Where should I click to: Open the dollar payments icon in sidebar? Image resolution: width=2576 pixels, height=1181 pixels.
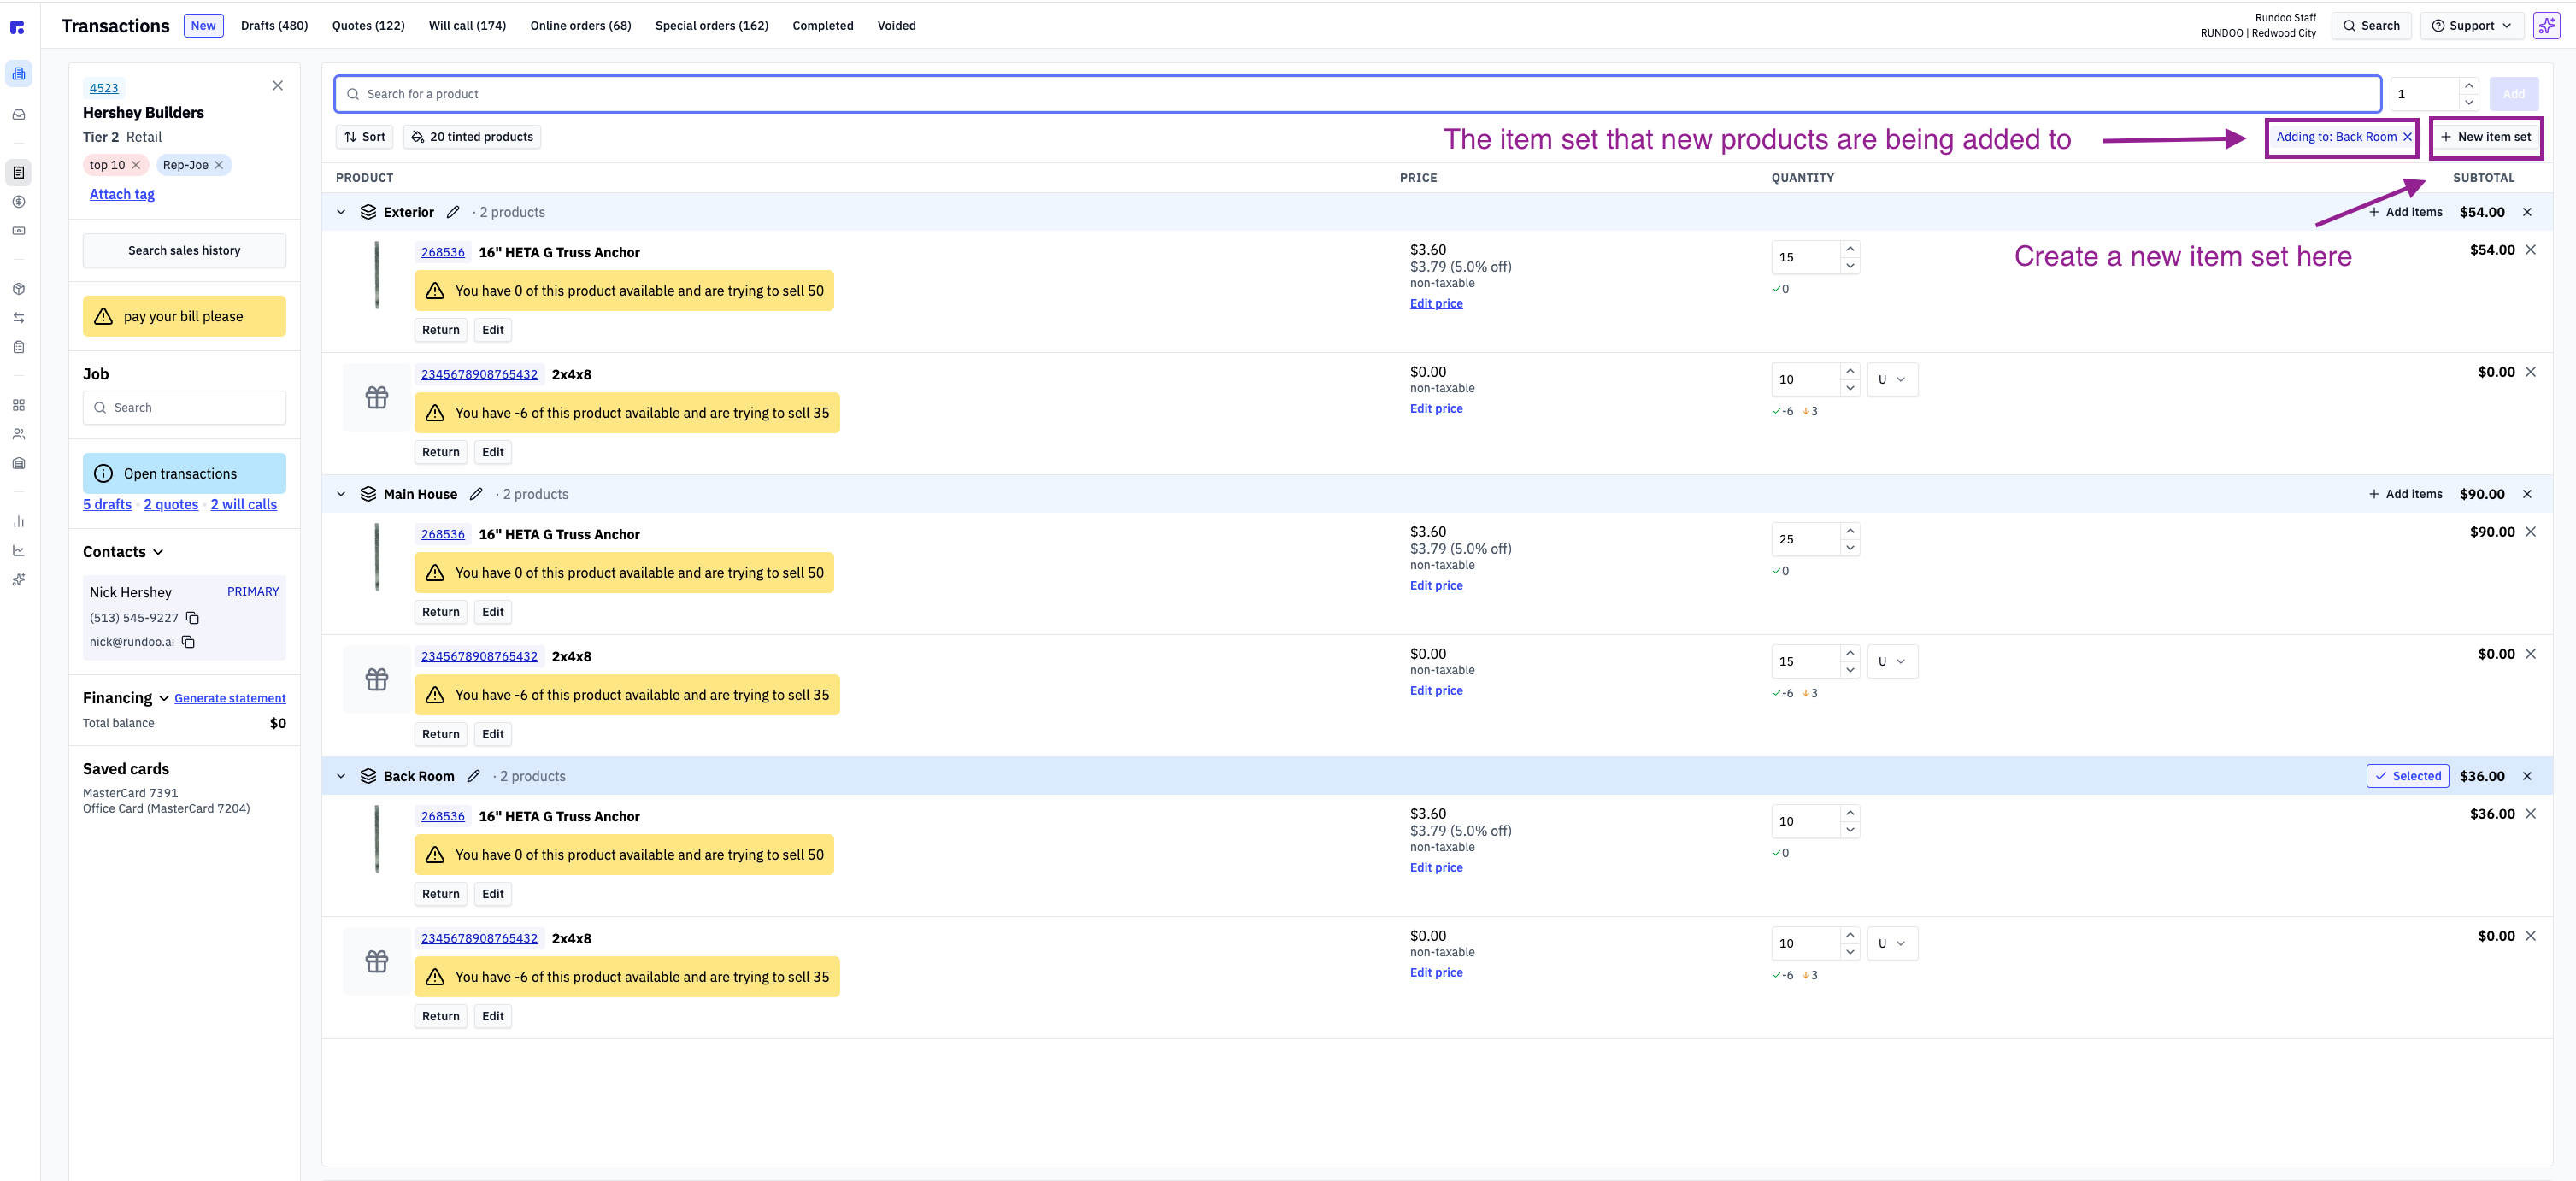[x=18, y=202]
